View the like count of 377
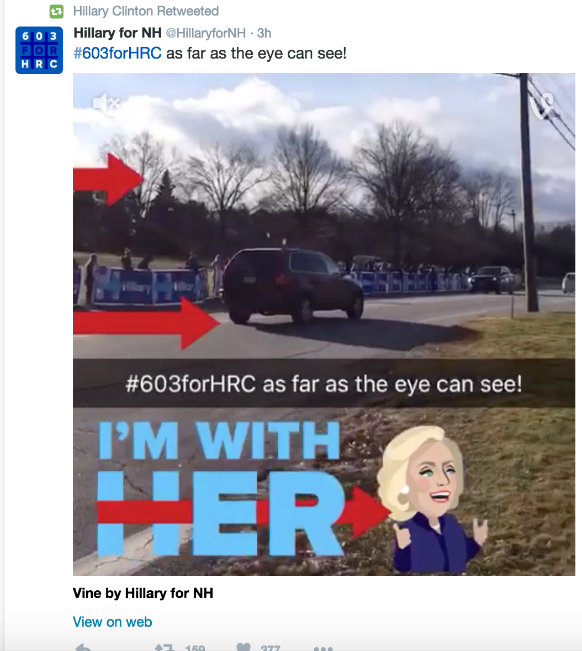The height and width of the screenshot is (651, 582). tap(271, 647)
